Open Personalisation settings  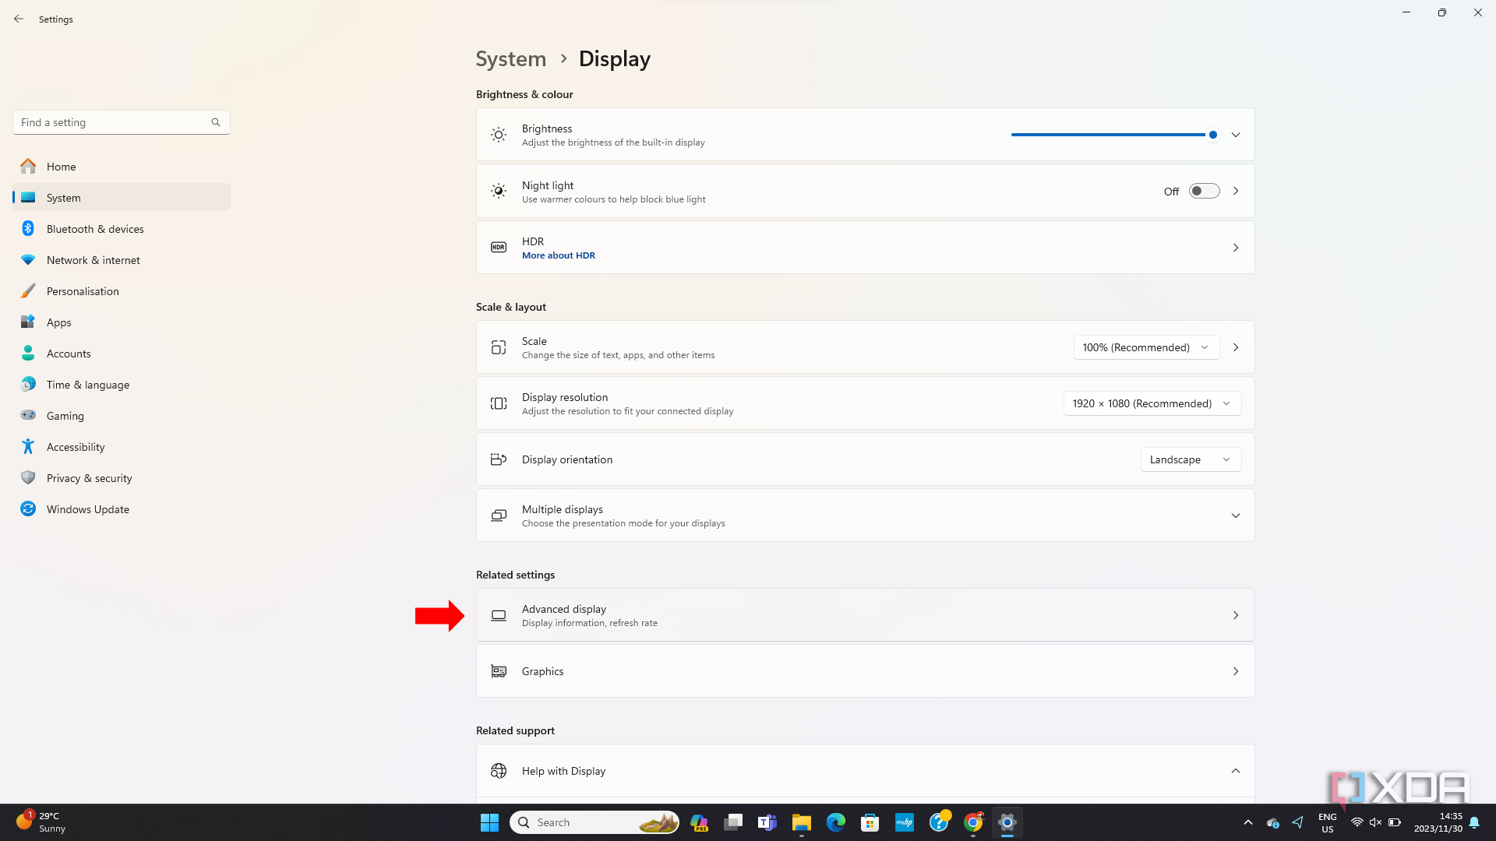(122, 291)
